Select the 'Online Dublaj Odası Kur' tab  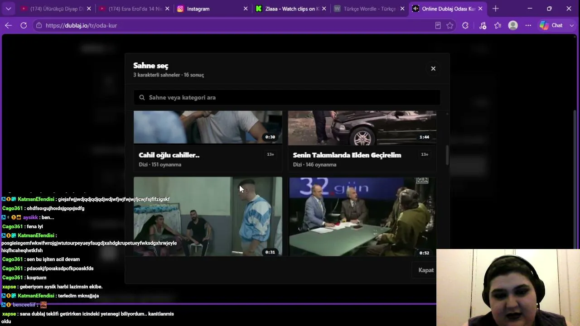coord(448,9)
